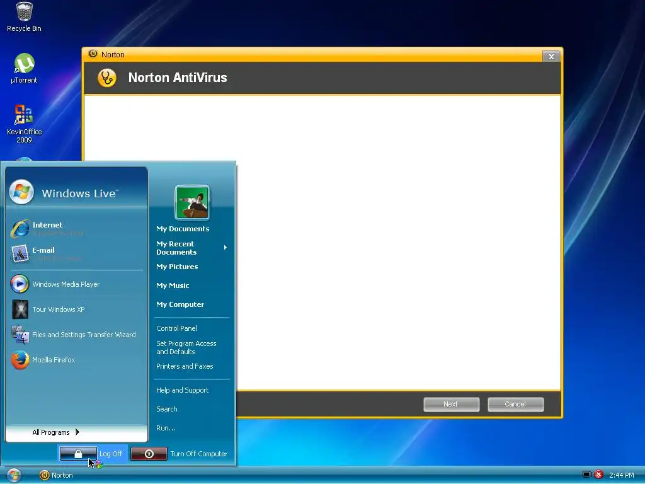Open Help and Support

(x=182, y=390)
